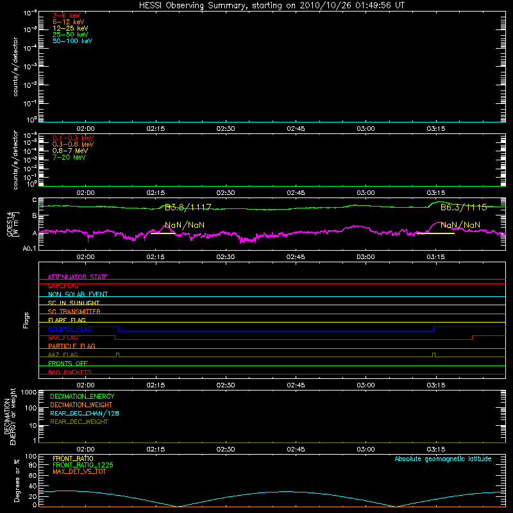Screen dimensions: 513x513
Task: Click the yellow flare interval bar near 03:15
Action: [436, 233]
